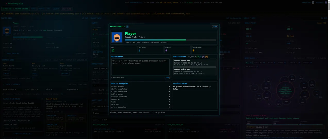Click the orange achievement tier badge

pos(207,57)
